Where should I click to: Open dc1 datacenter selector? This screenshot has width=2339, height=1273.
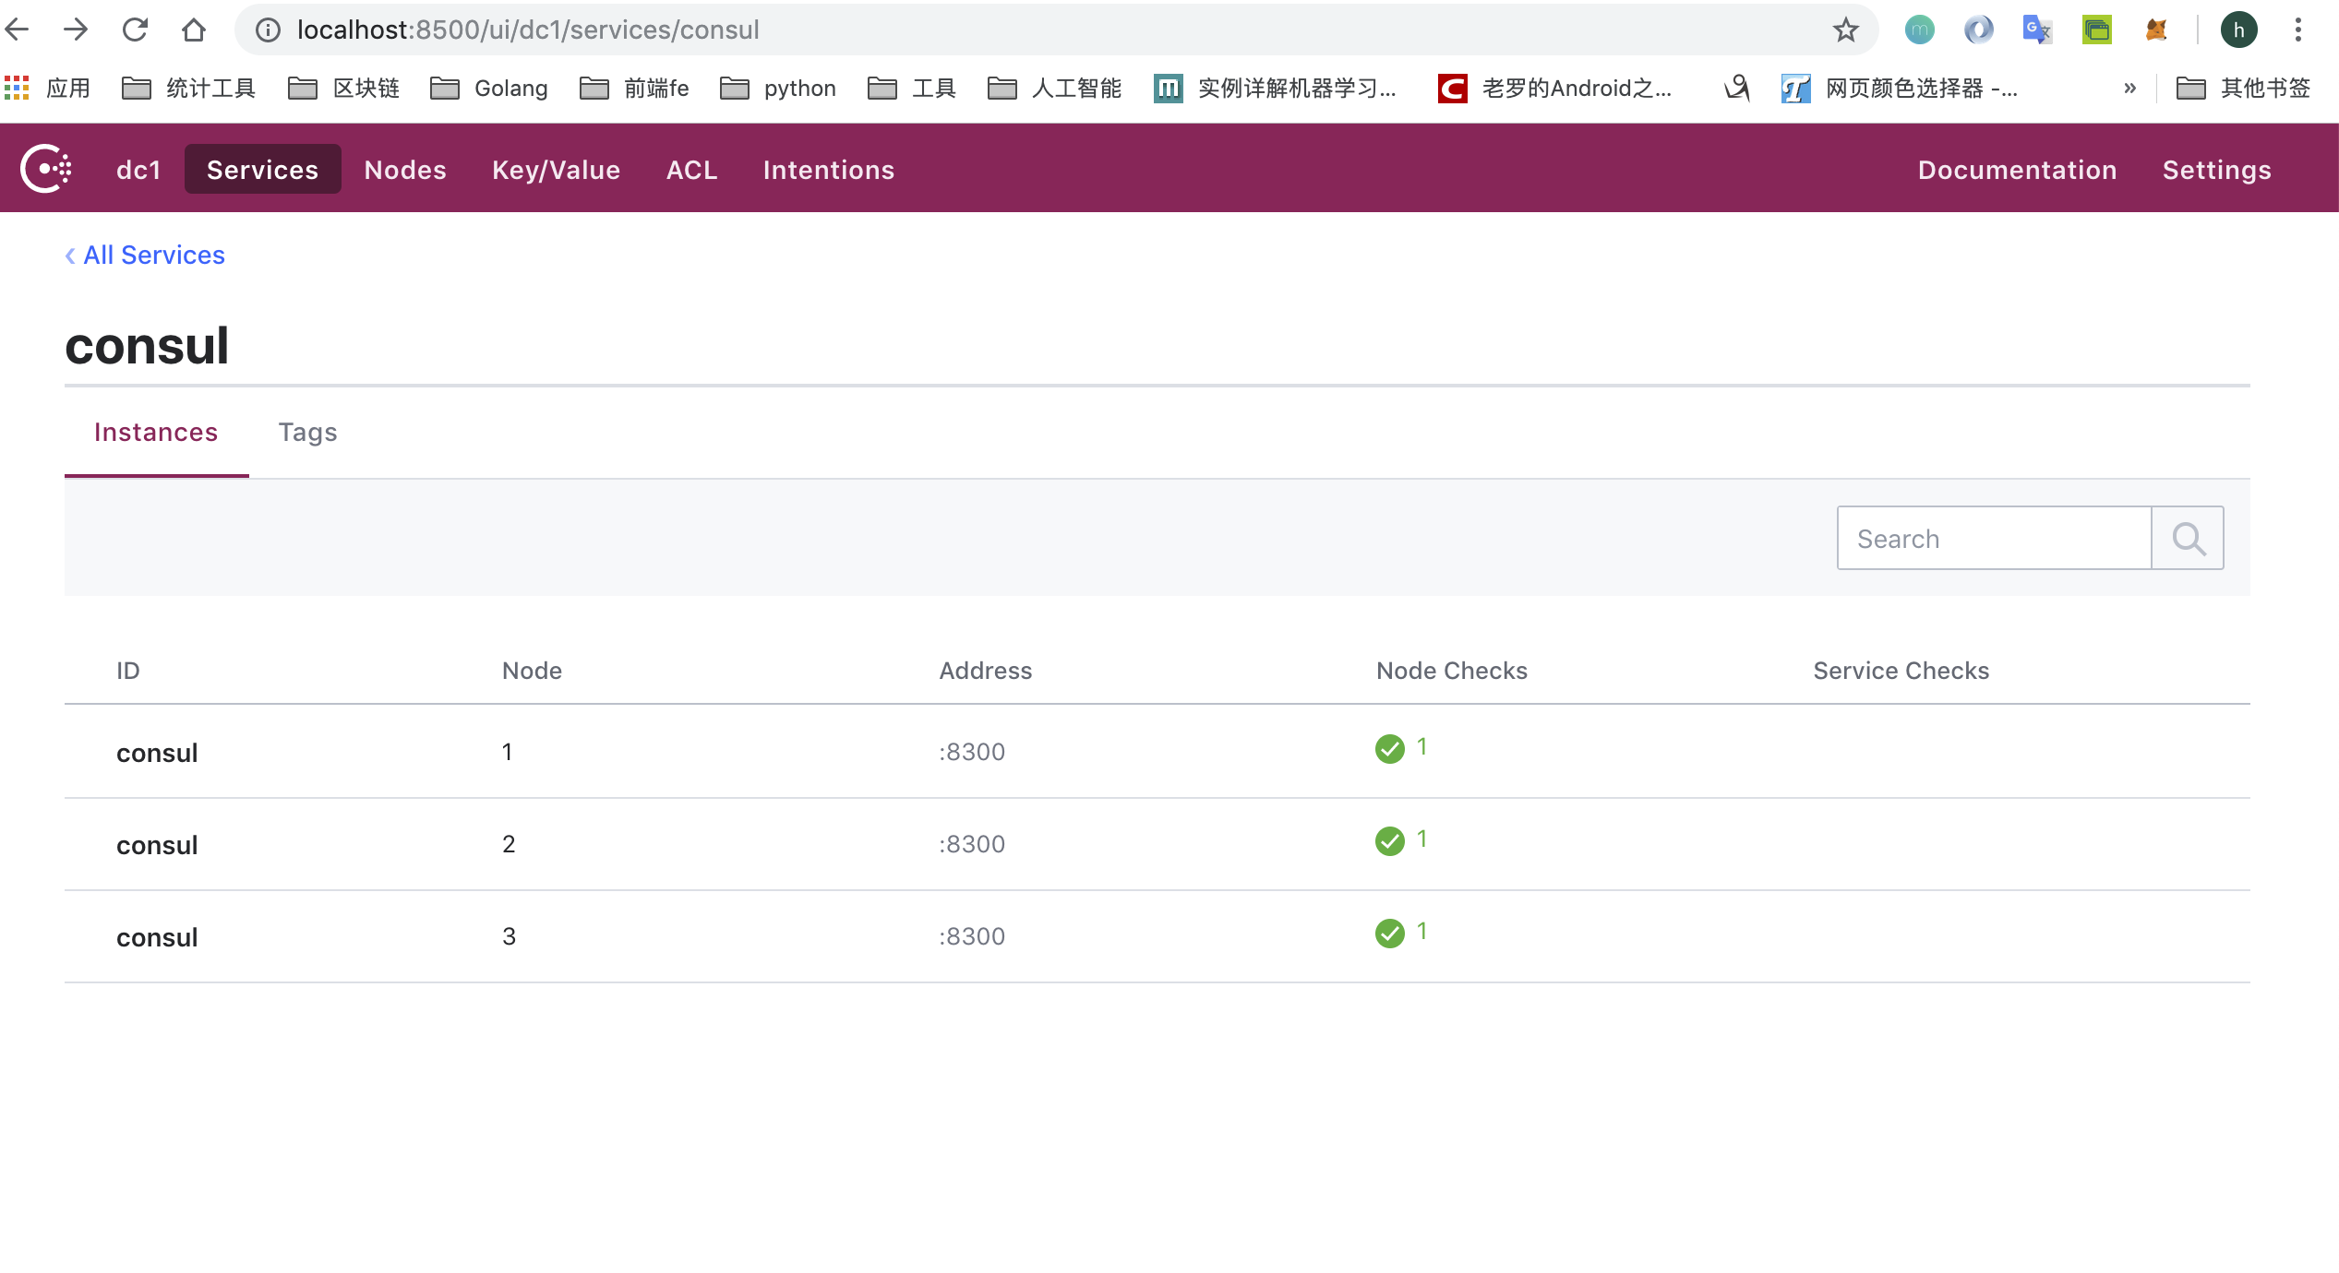(x=138, y=170)
